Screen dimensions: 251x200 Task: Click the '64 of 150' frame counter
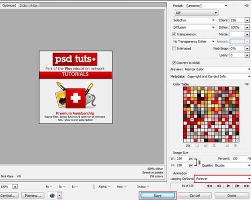[187, 185]
